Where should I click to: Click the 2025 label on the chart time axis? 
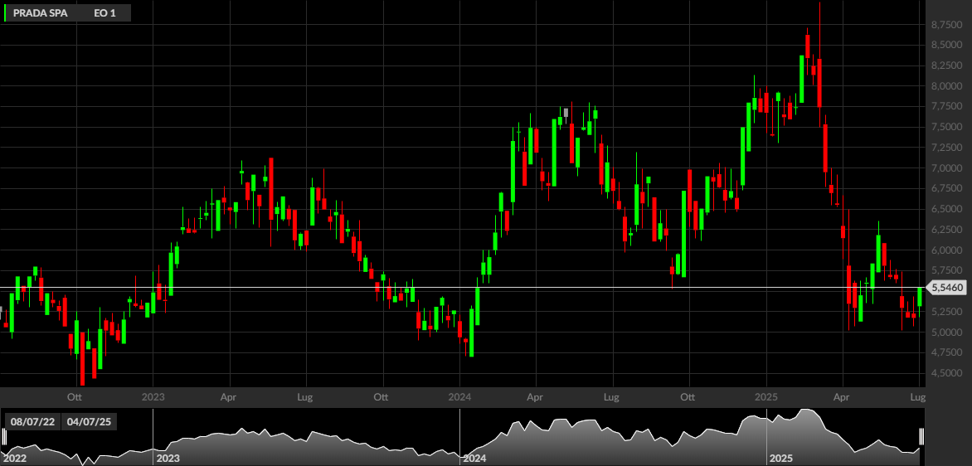point(766,396)
